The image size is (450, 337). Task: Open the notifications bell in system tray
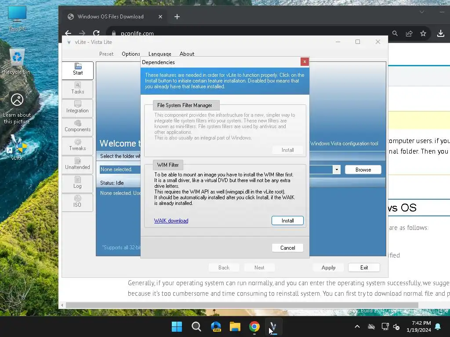click(438, 326)
